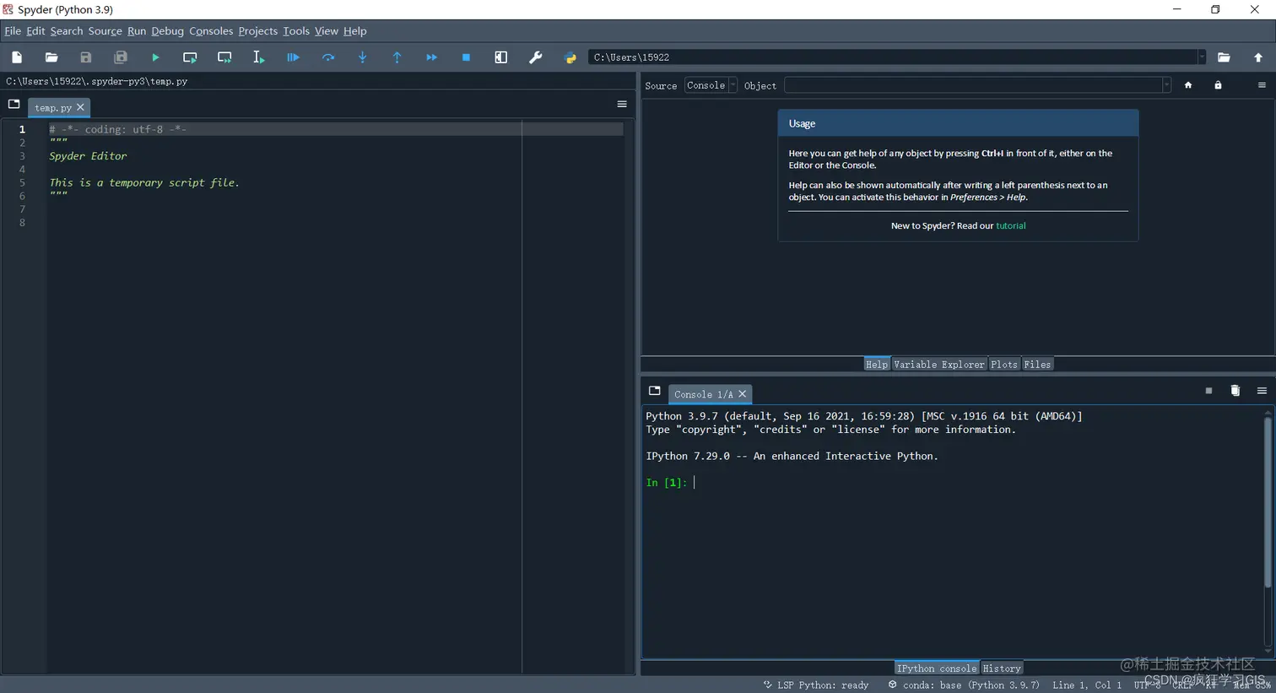The image size is (1276, 693).
Task: Create a new file with toolbar icon
Action: (x=17, y=57)
